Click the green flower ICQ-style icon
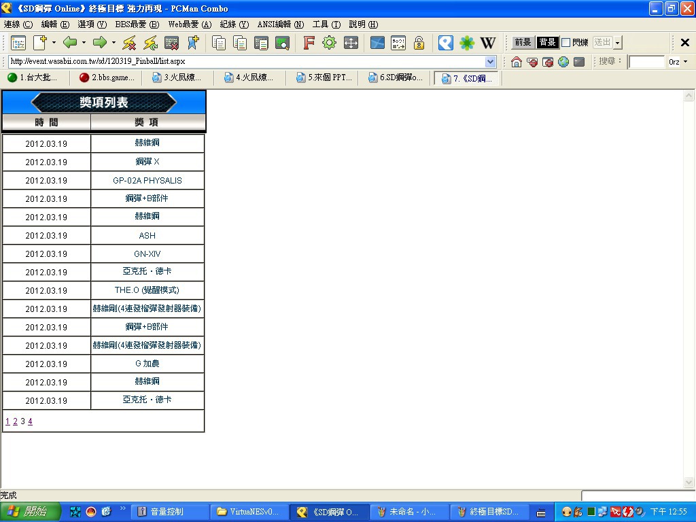696x522 pixels. click(467, 43)
